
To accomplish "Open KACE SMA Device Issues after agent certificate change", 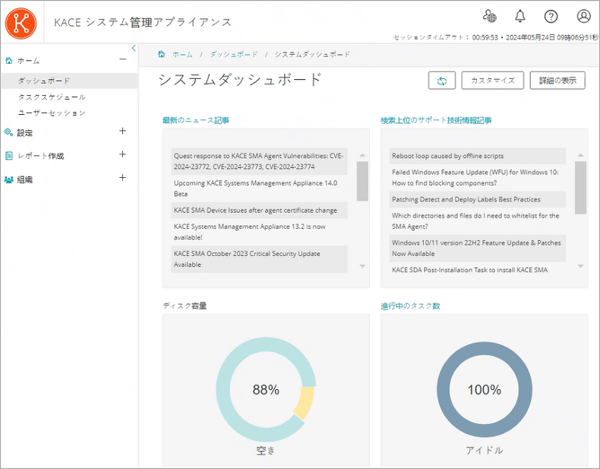I will 259,211.
